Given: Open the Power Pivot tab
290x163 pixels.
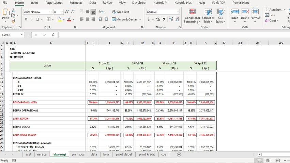Looking at the screenshot, I should tap(241, 3).
